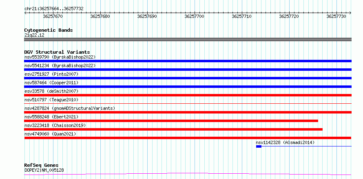Click the nsv5588248 (Ebert2021) variant label

[51, 117]
